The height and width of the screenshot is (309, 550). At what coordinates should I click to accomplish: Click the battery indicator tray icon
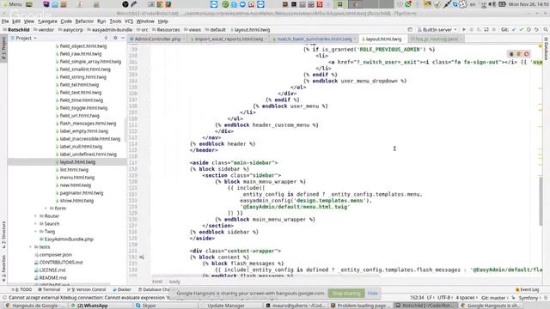502,4
